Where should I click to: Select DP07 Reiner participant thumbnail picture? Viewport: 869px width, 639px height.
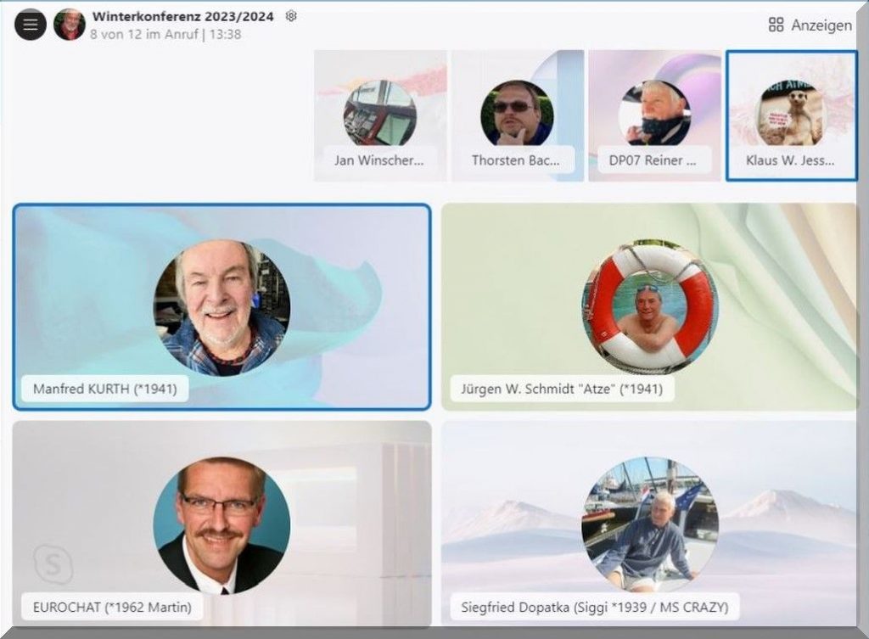654,113
